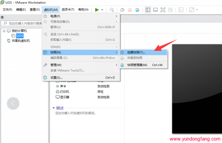The width and height of the screenshot is (222, 143).
Task: Select 拍摄快照(T)... in the submenu
Action: tap(143, 52)
